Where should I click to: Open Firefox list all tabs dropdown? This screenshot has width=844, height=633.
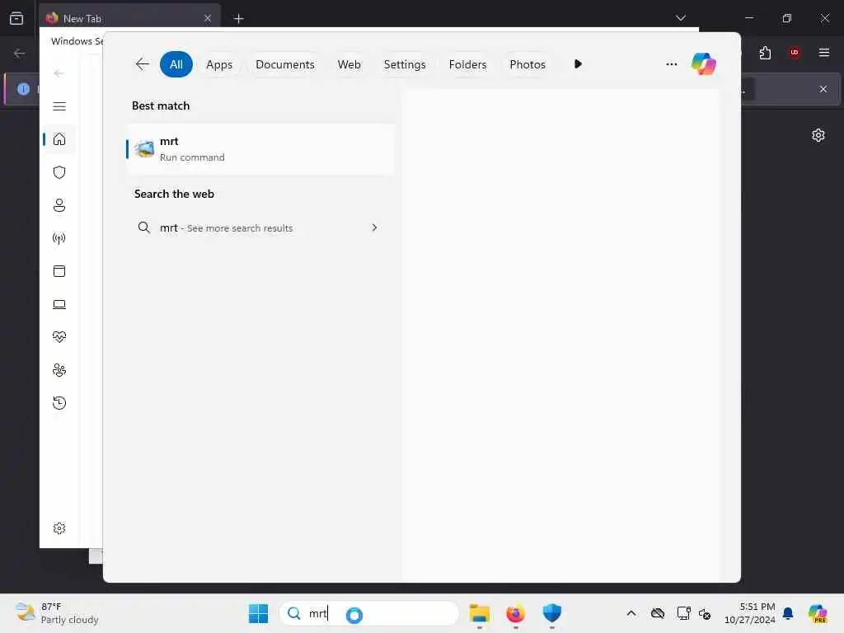point(680,18)
